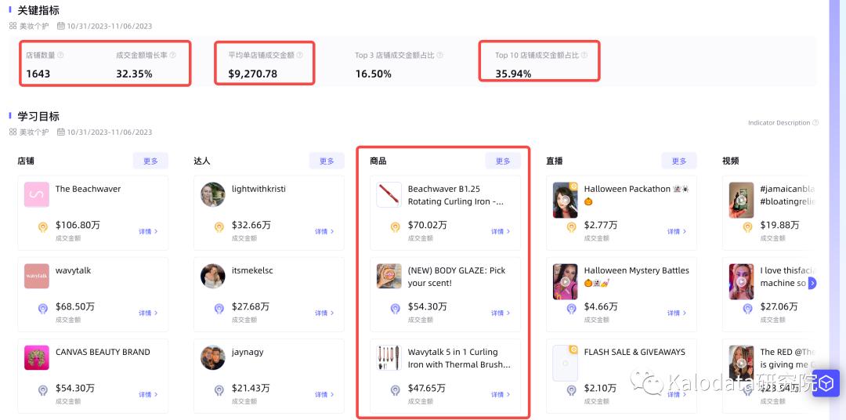This screenshot has height=420, width=846.
Task: Click the 1643 shop count value
Action: pyautogui.click(x=38, y=74)
